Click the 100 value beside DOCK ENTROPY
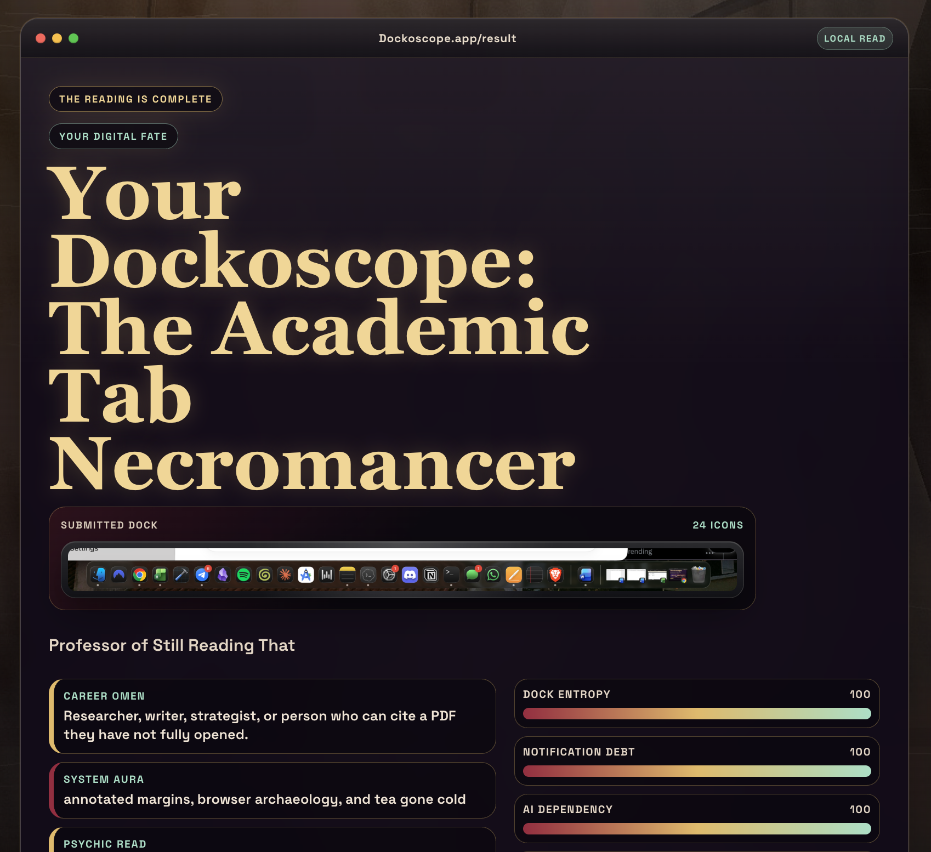Image resolution: width=931 pixels, height=852 pixels. (x=860, y=694)
